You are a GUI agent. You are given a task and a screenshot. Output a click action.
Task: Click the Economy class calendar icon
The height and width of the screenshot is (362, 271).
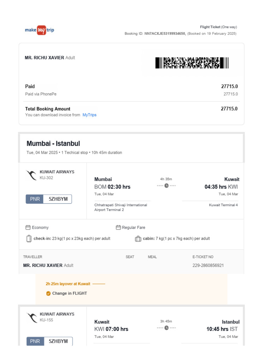tap(28, 227)
